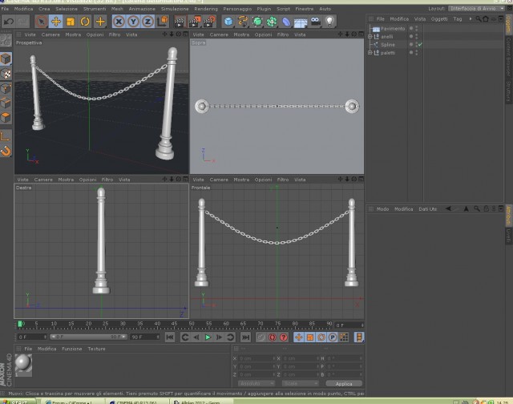
Task: Open the Plugin menu
Action: click(x=264, y=9)
